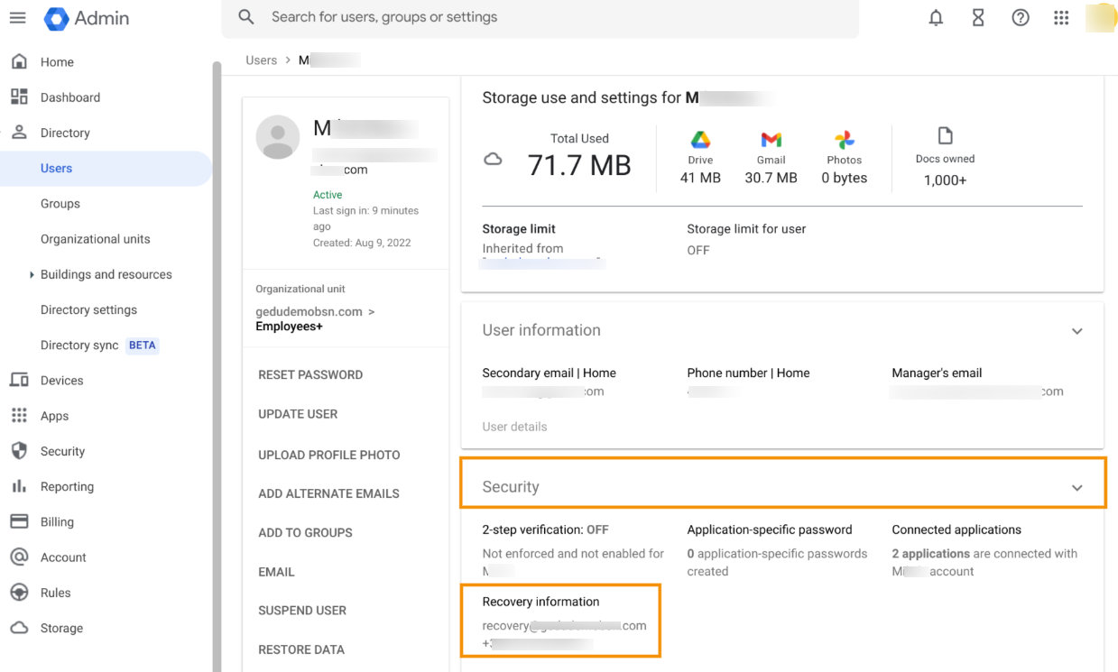Open the Users page from the sidebar

[56, 168]
